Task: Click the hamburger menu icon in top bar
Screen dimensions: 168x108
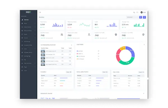Action: (40, 12)
